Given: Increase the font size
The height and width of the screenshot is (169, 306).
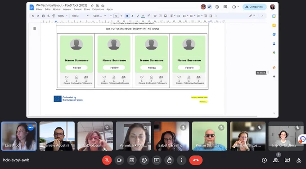Looking at the screenshot, I should coord(121,16).
